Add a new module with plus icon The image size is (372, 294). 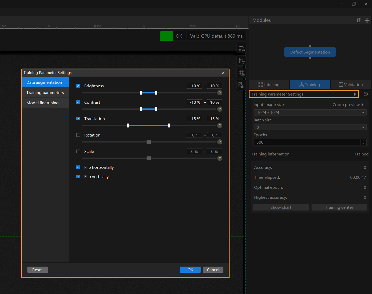point(367,20)
